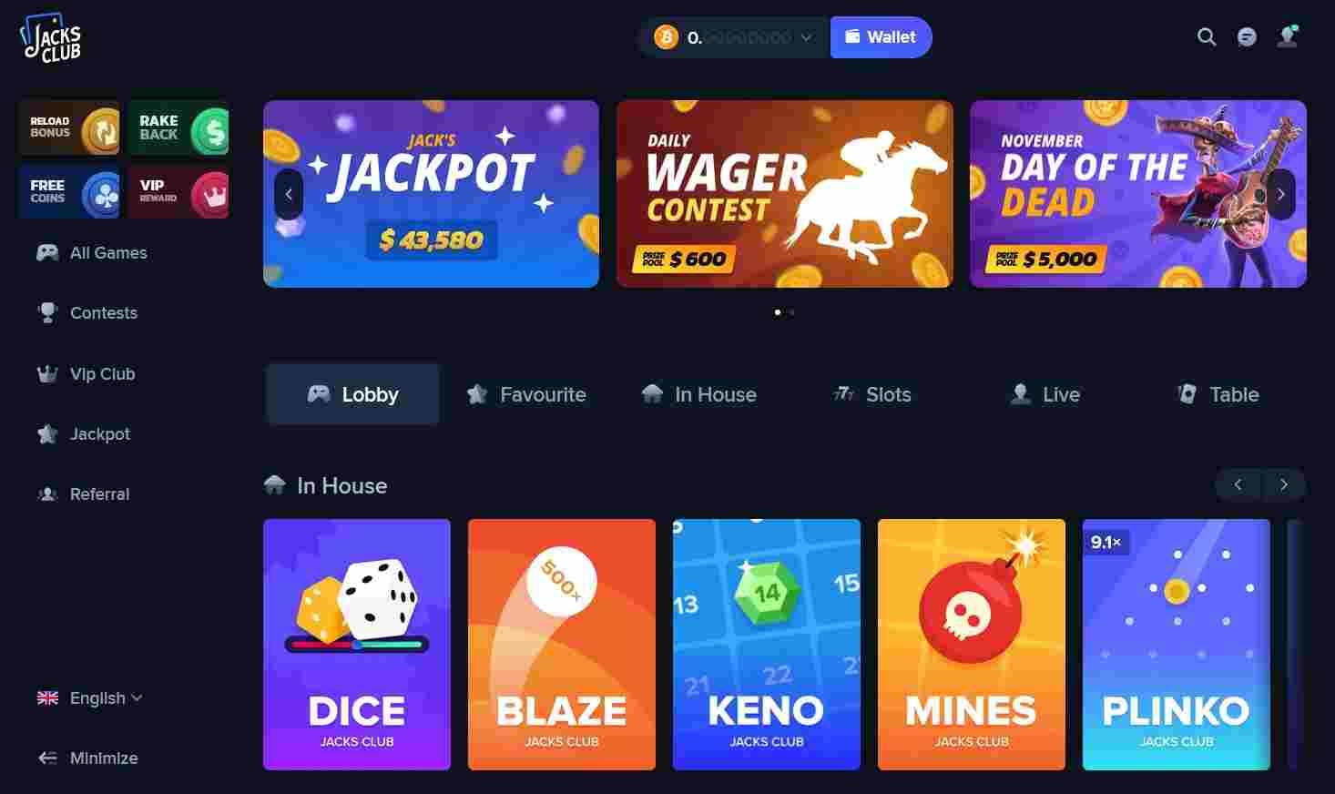Click the Jacks Club logo
This screenshot has height=794, width=1335.
click(51, 39)
